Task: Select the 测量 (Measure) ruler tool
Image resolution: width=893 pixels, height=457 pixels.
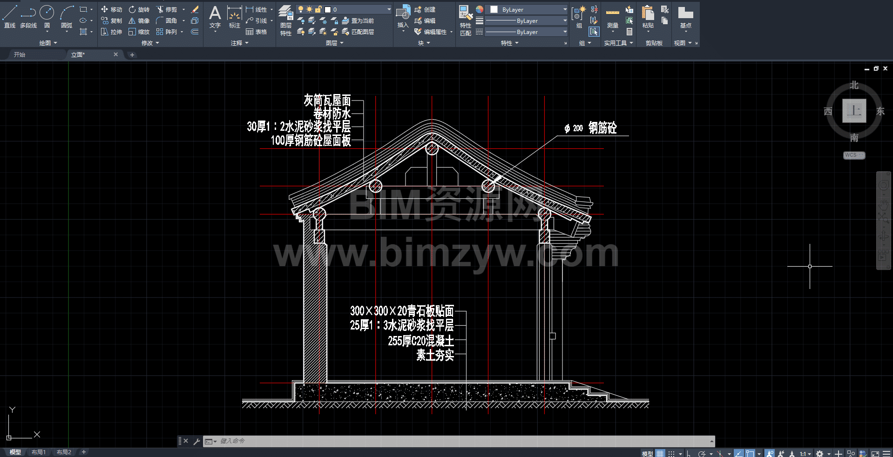Action: (x=613, y=18)
